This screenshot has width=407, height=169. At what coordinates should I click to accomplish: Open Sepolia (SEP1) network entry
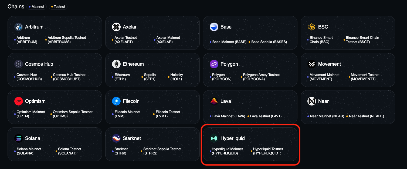click(150, 77)
